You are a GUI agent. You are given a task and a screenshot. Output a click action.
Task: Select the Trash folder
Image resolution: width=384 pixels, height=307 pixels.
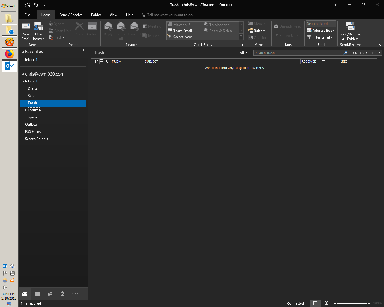tap(53, 103)
